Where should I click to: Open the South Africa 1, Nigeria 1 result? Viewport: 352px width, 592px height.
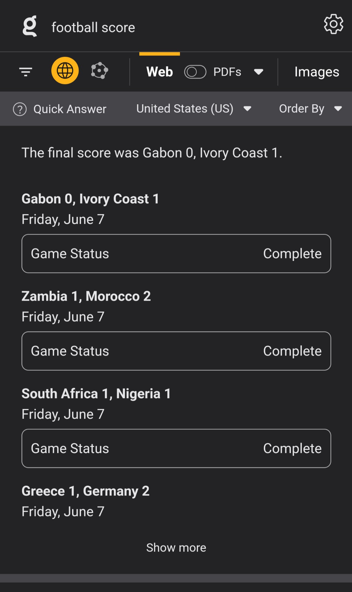96,394
